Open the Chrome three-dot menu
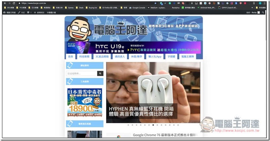Image resolution: width=270 pixels, height=141 pixels. point(265,3)
